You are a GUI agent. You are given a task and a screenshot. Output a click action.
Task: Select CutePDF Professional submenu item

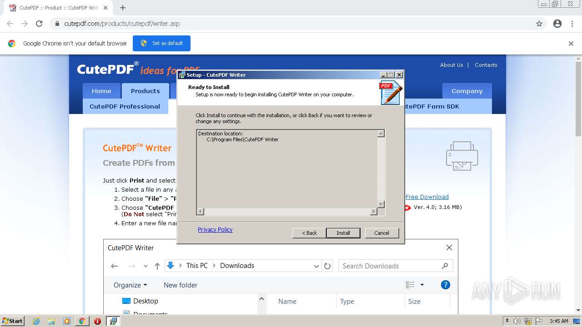coord(125,106)
